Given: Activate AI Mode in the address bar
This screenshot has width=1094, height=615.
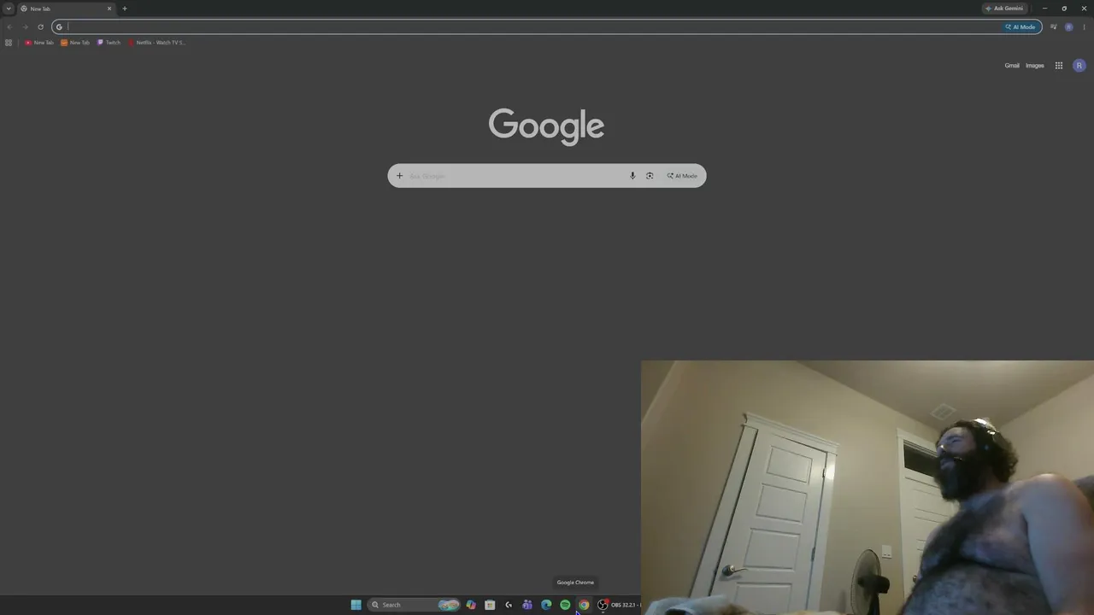Looking at the screenshot, I should 1020,26.
